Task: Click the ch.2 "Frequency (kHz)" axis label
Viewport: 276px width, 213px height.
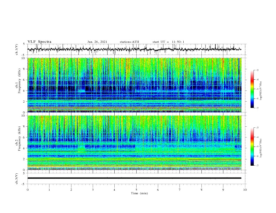Action: [20, 139]
